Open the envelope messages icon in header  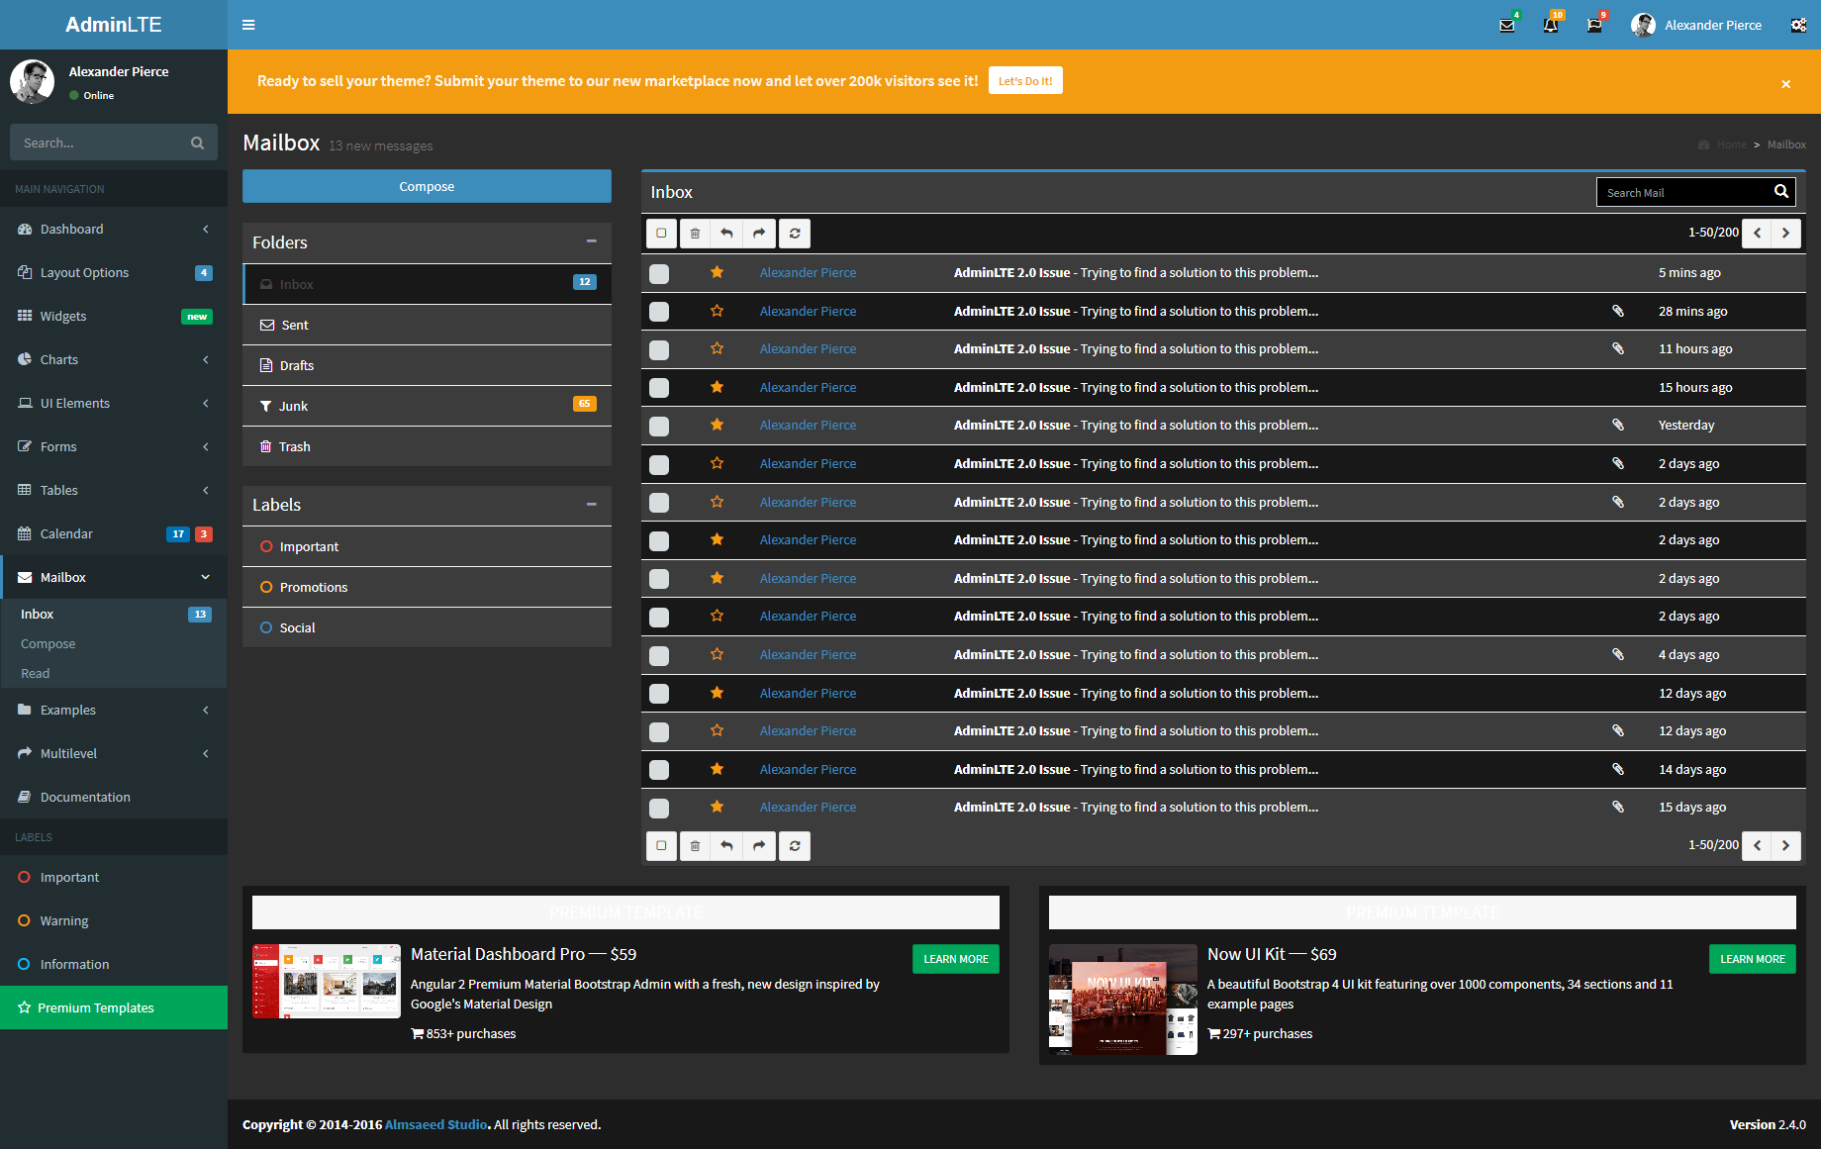pos(1506,26)
